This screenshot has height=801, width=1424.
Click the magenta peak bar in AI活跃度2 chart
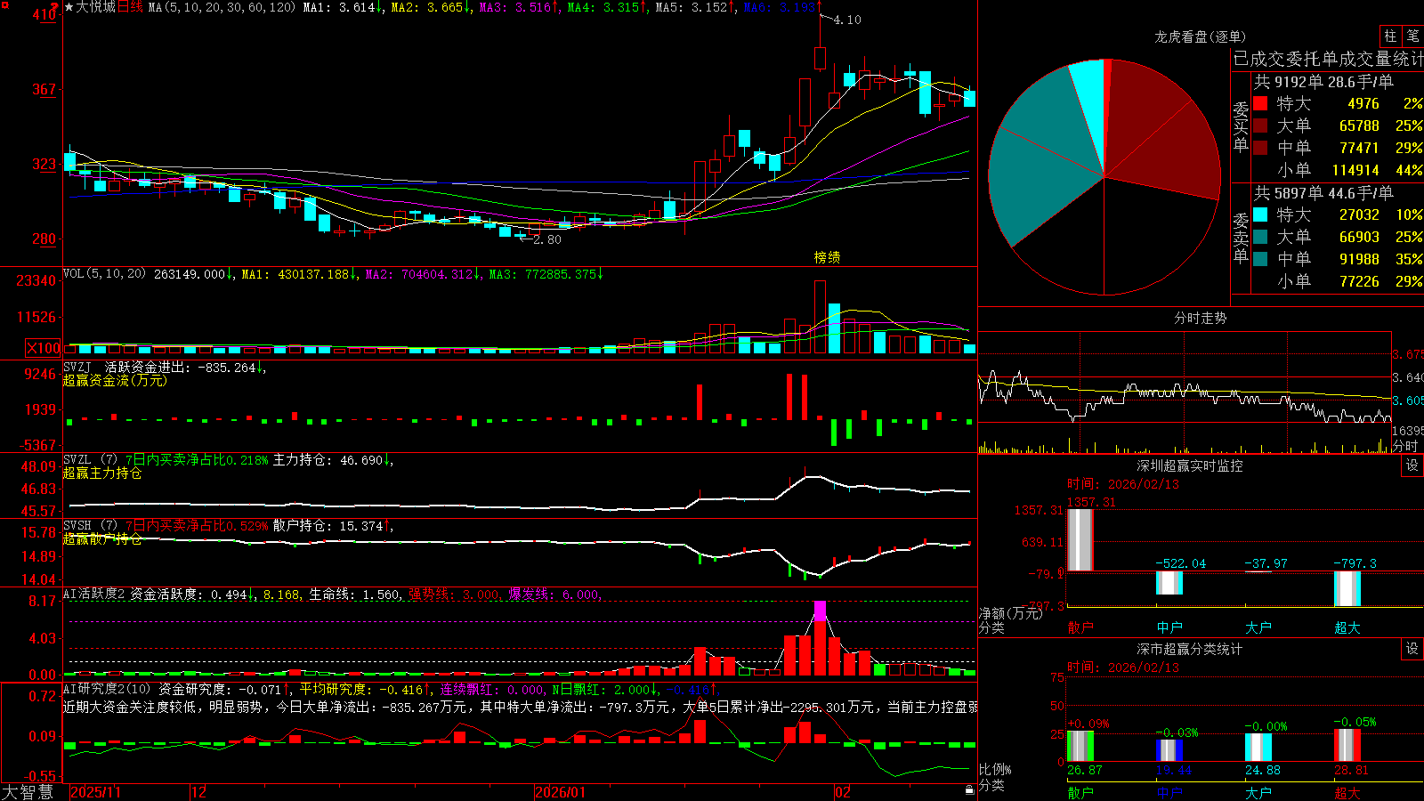(820, 611)
